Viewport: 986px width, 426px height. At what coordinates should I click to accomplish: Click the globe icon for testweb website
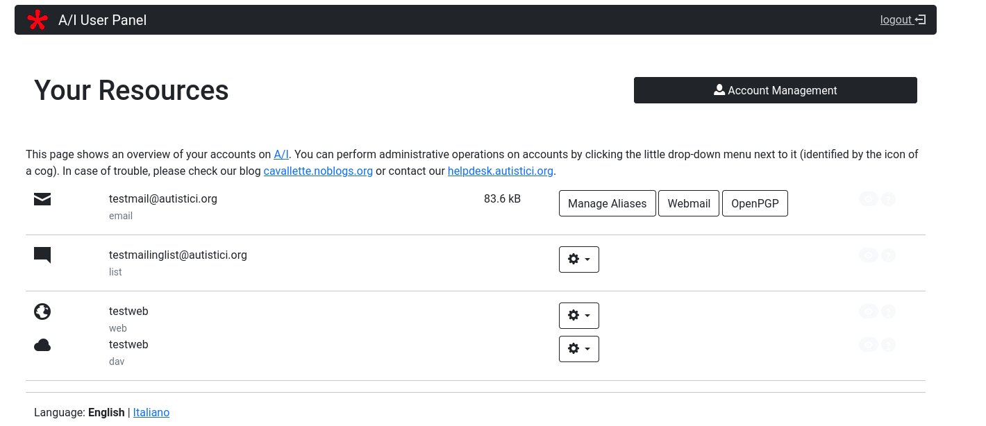(42, 312)
